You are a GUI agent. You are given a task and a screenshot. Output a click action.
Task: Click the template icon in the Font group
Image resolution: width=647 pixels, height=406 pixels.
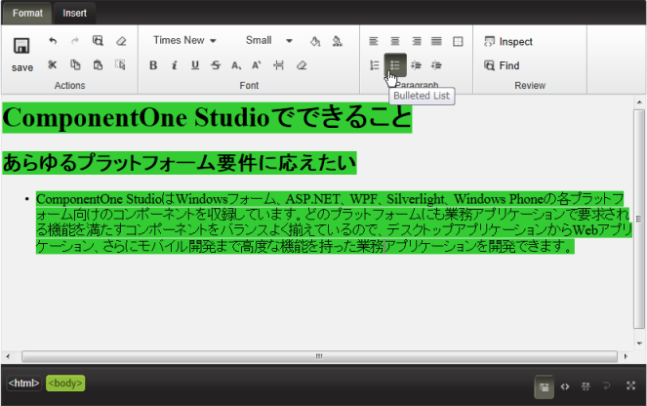(279, 65)
